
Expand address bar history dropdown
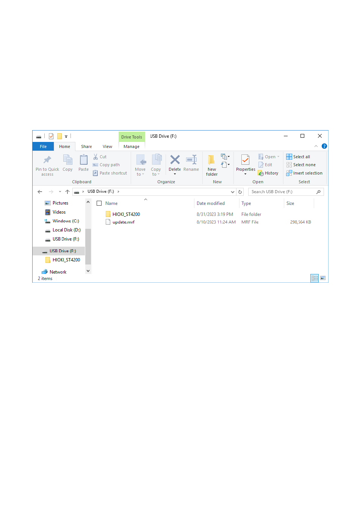[x=233, y=192]
